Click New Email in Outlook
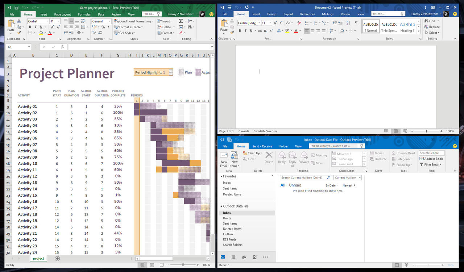 tap(224, 159)
